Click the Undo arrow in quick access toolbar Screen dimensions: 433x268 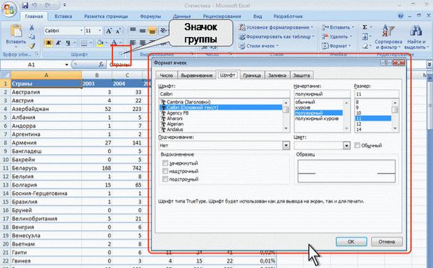tap(35, 5)
